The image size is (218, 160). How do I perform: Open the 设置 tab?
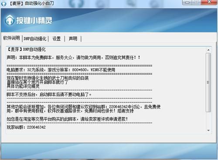point(57,39)
